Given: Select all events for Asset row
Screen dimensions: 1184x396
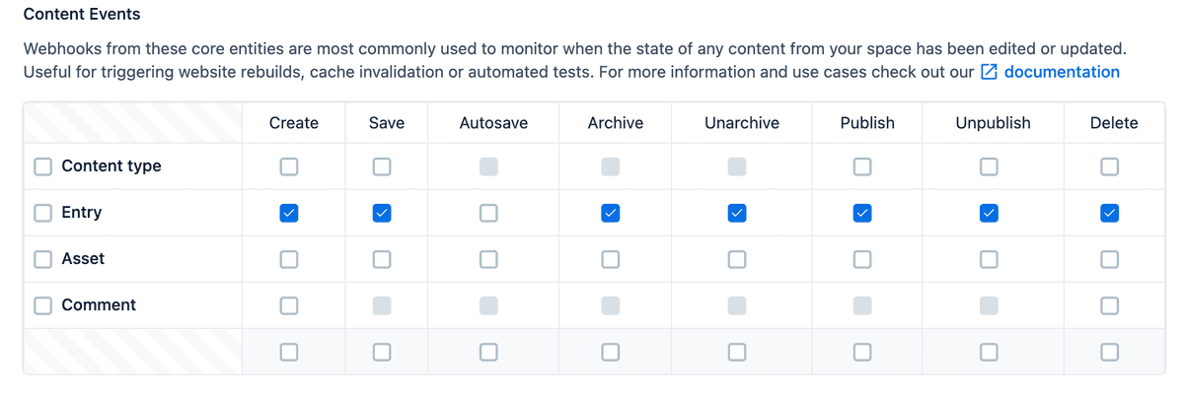Looking at the screenshot, I should click(43, 259).
